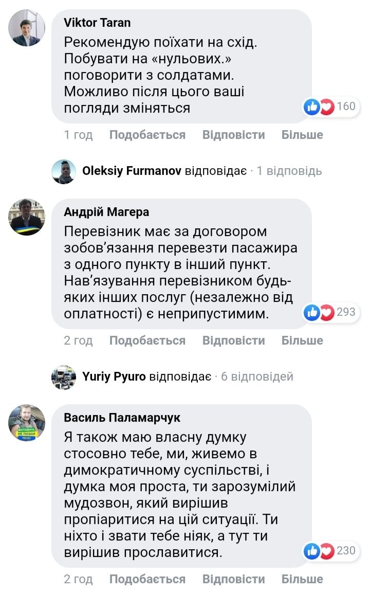Click Oleksiy Furmanov's small reply avatar

pos(64,171)
